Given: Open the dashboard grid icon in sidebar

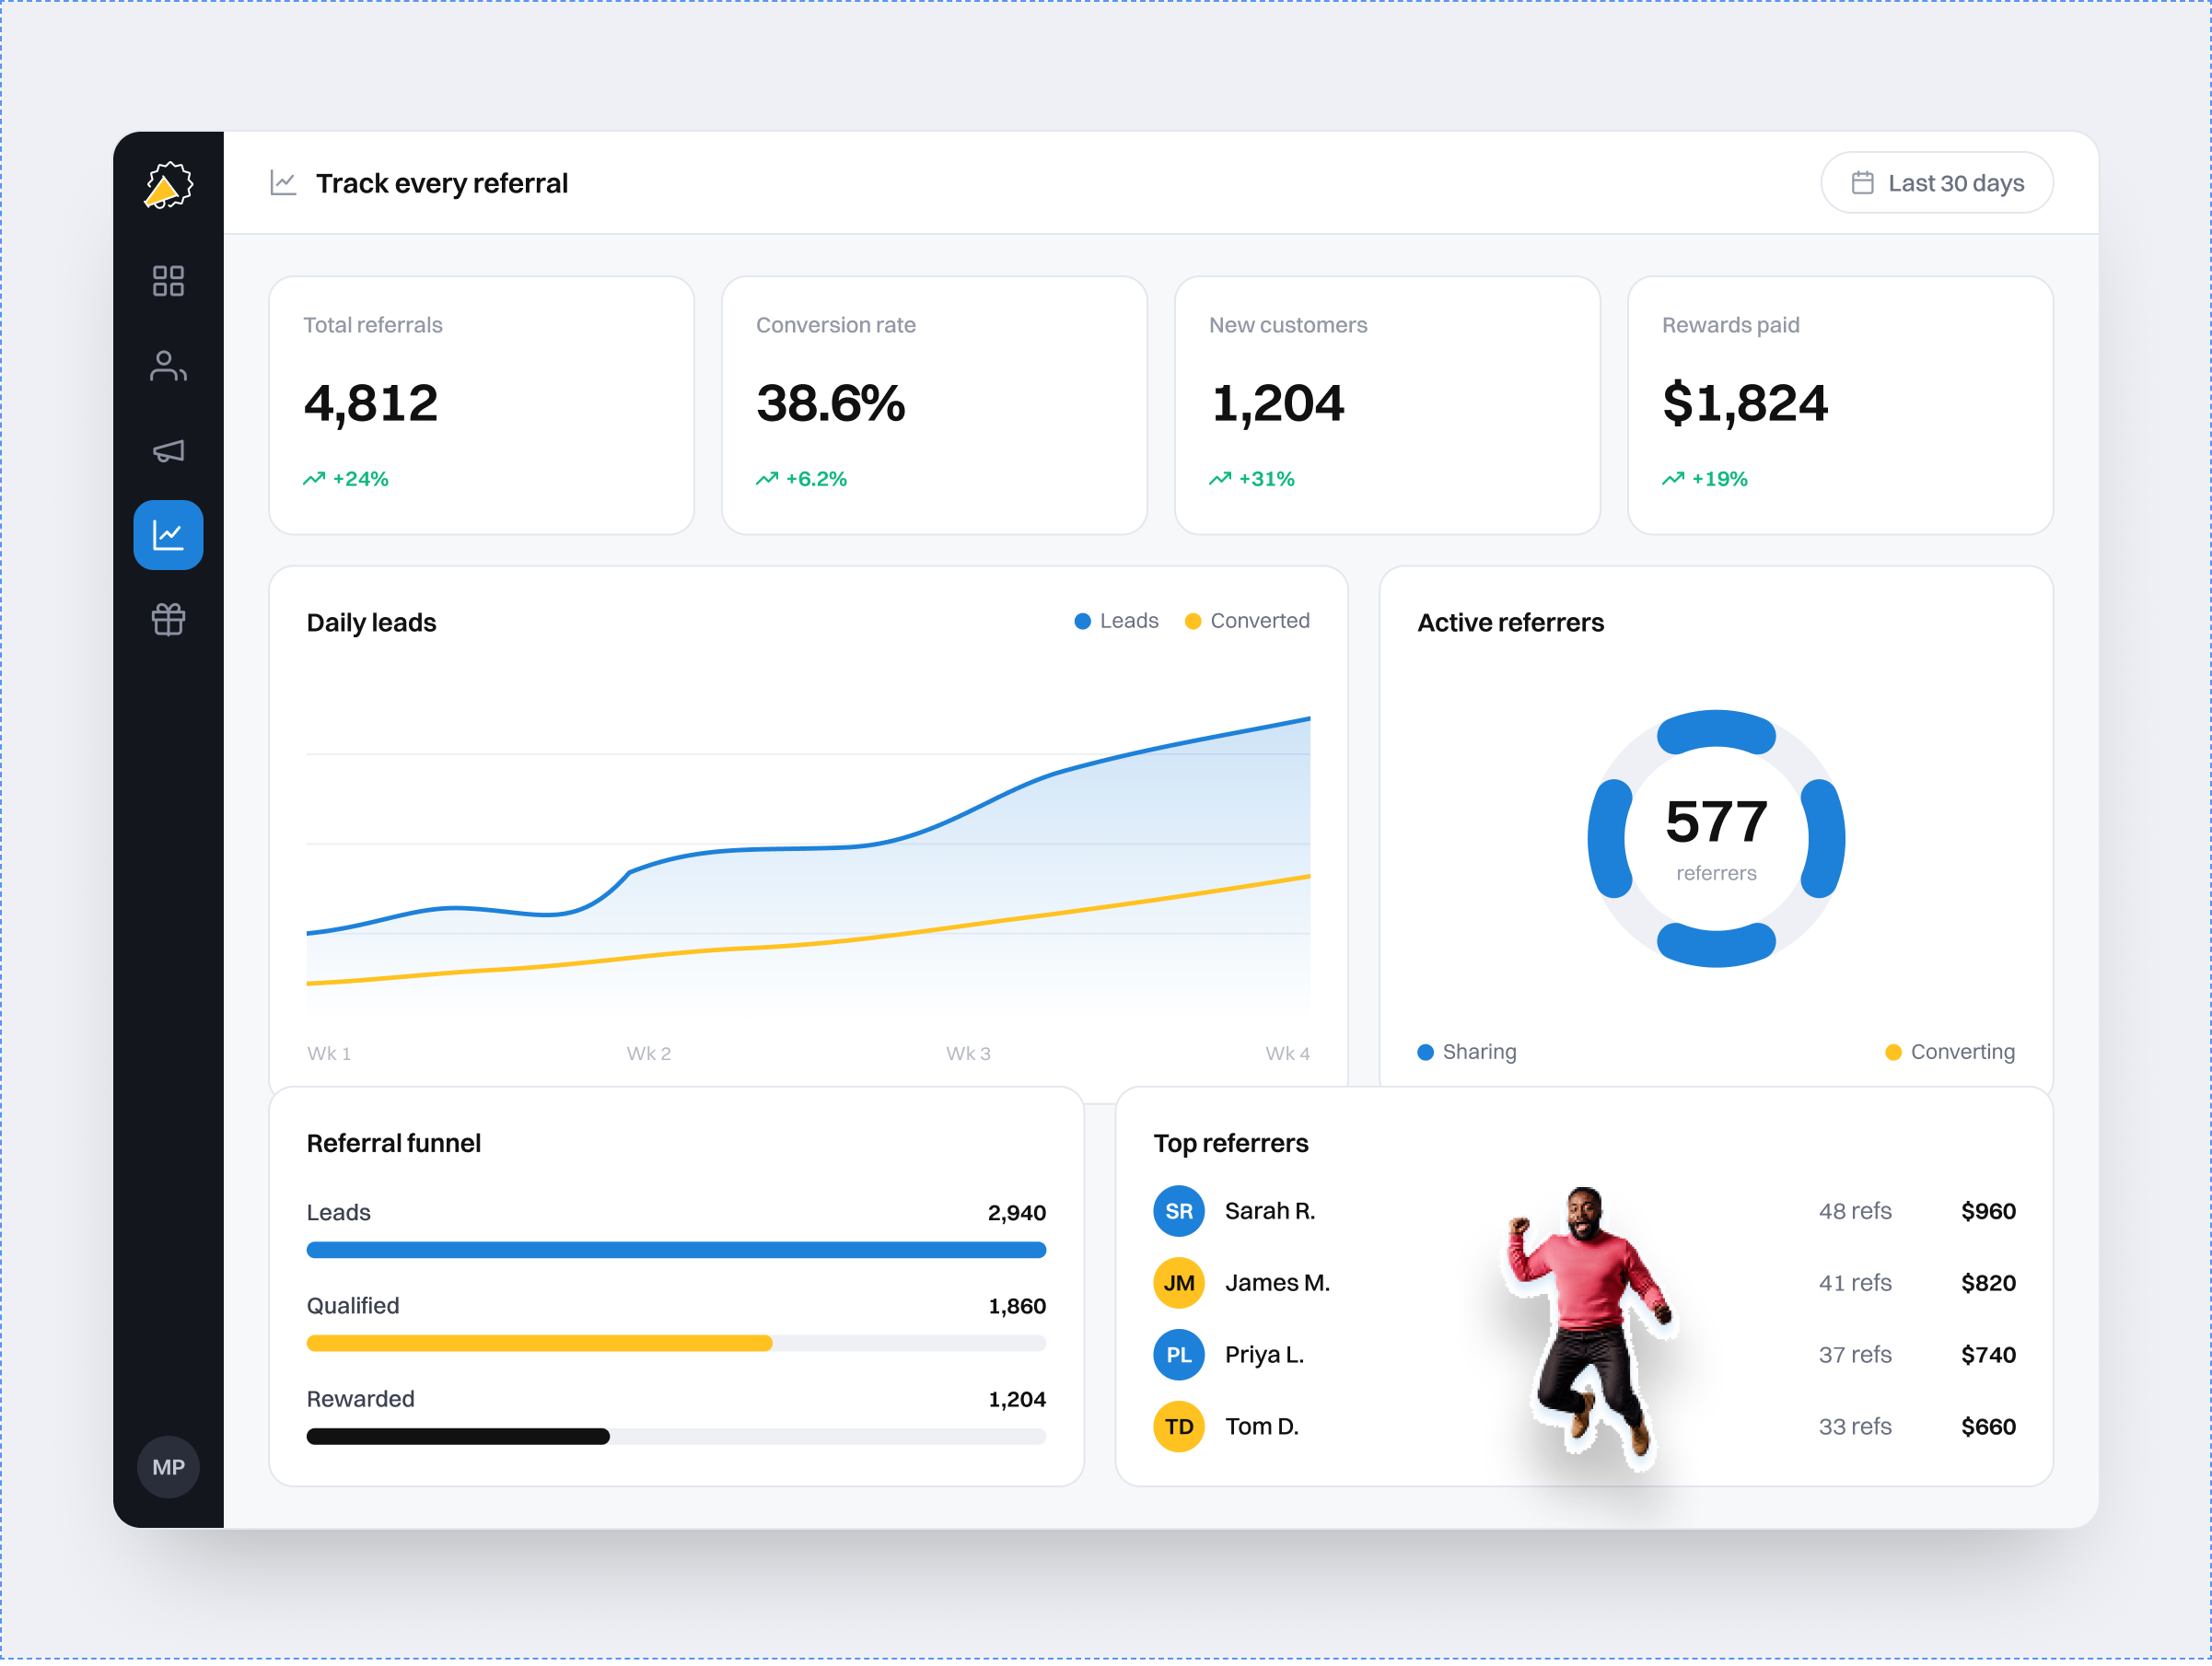Looking at the screenshot, I should [x=168, y=282].
